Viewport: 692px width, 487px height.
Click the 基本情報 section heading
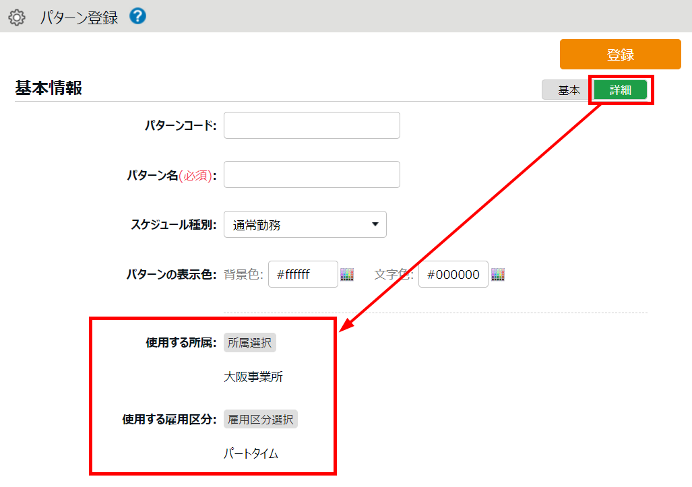[x=49, y=88]
